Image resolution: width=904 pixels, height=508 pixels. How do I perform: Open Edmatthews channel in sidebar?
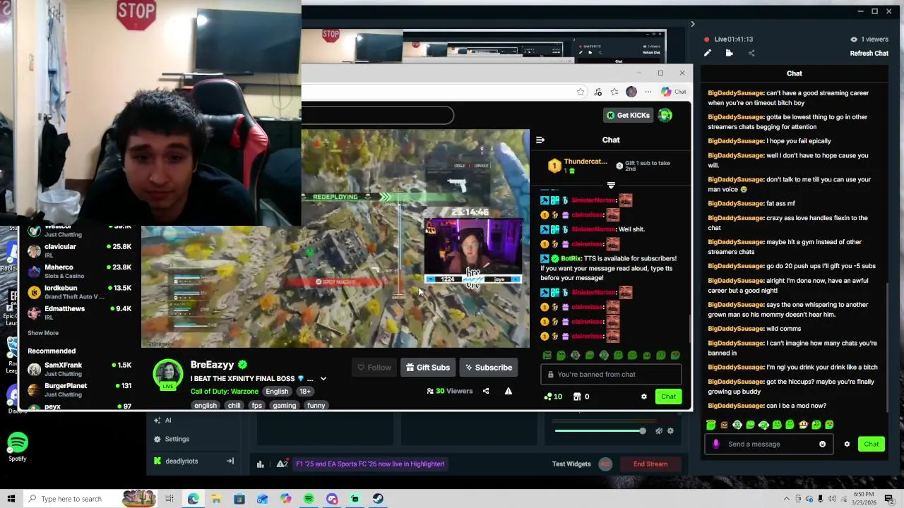click(x=78, y=313)
